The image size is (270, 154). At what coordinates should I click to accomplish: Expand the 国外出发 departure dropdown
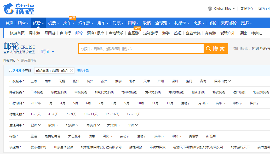[222, 81]
